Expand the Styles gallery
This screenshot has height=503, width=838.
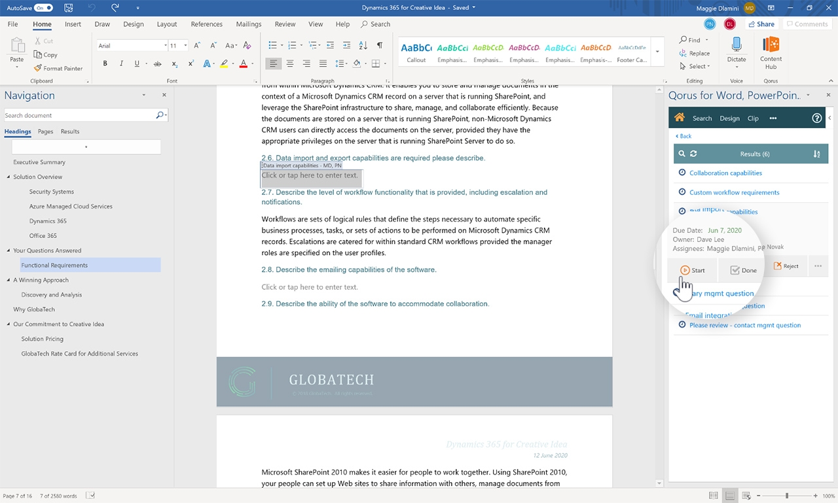point(657,52)
